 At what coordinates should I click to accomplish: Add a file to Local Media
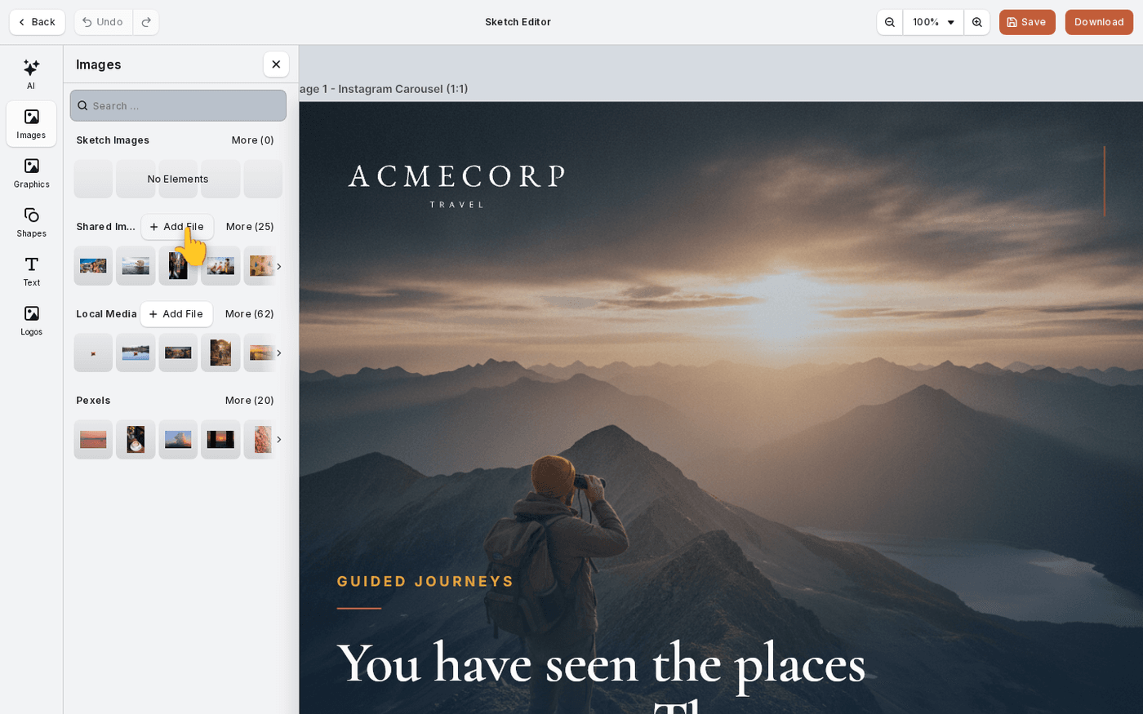[176, 314]
